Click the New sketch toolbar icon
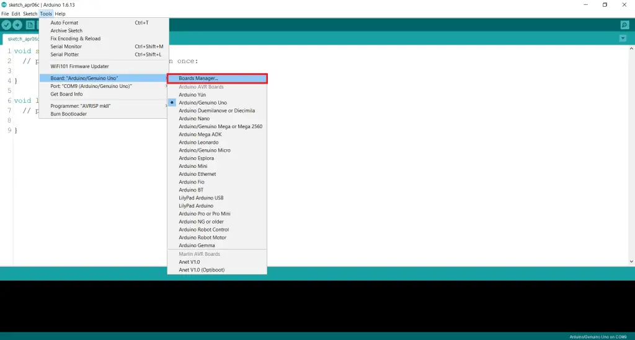 pyautogui.click(x=30, y=25)
